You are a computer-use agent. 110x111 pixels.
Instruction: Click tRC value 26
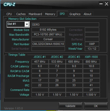click(57, 85)
